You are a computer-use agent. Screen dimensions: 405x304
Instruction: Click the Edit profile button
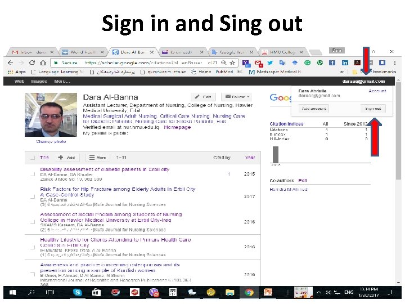(203, 97)
